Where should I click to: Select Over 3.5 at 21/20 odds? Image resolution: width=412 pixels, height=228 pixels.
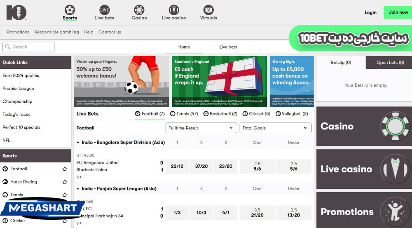[257, 212]
